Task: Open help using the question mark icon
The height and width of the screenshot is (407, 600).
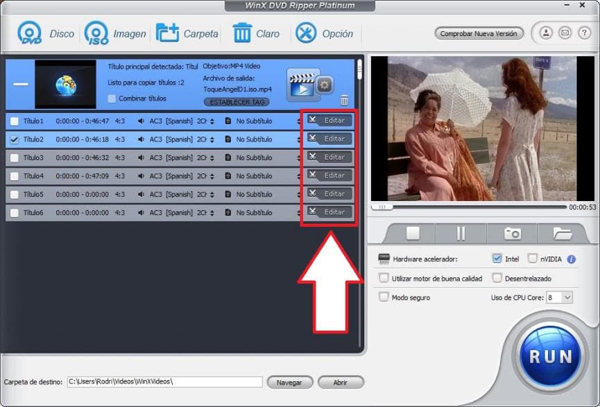Action: tap(585, 33)
